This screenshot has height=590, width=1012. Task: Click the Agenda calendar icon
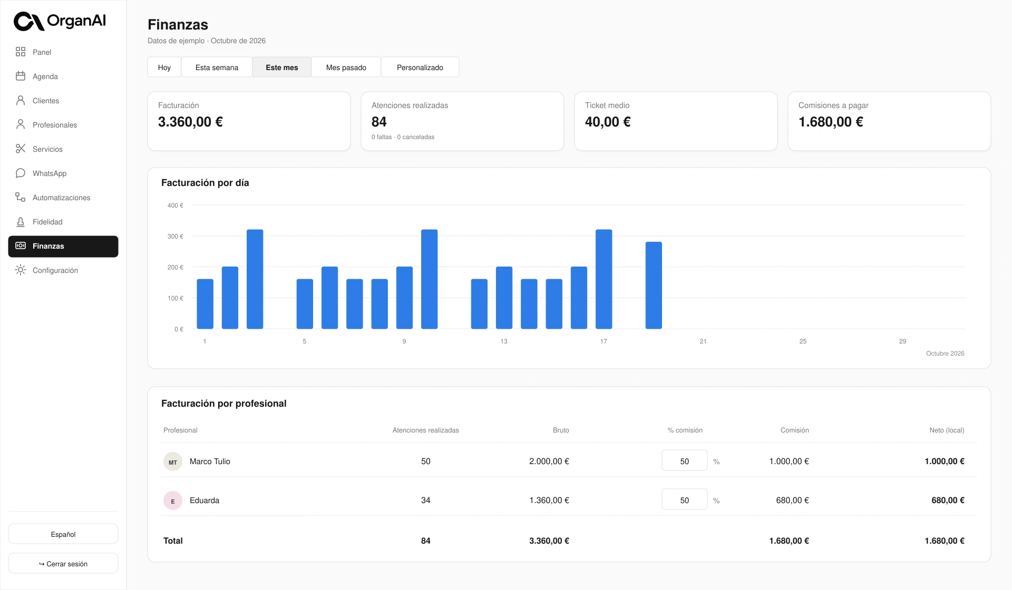(x=21, y=76)
